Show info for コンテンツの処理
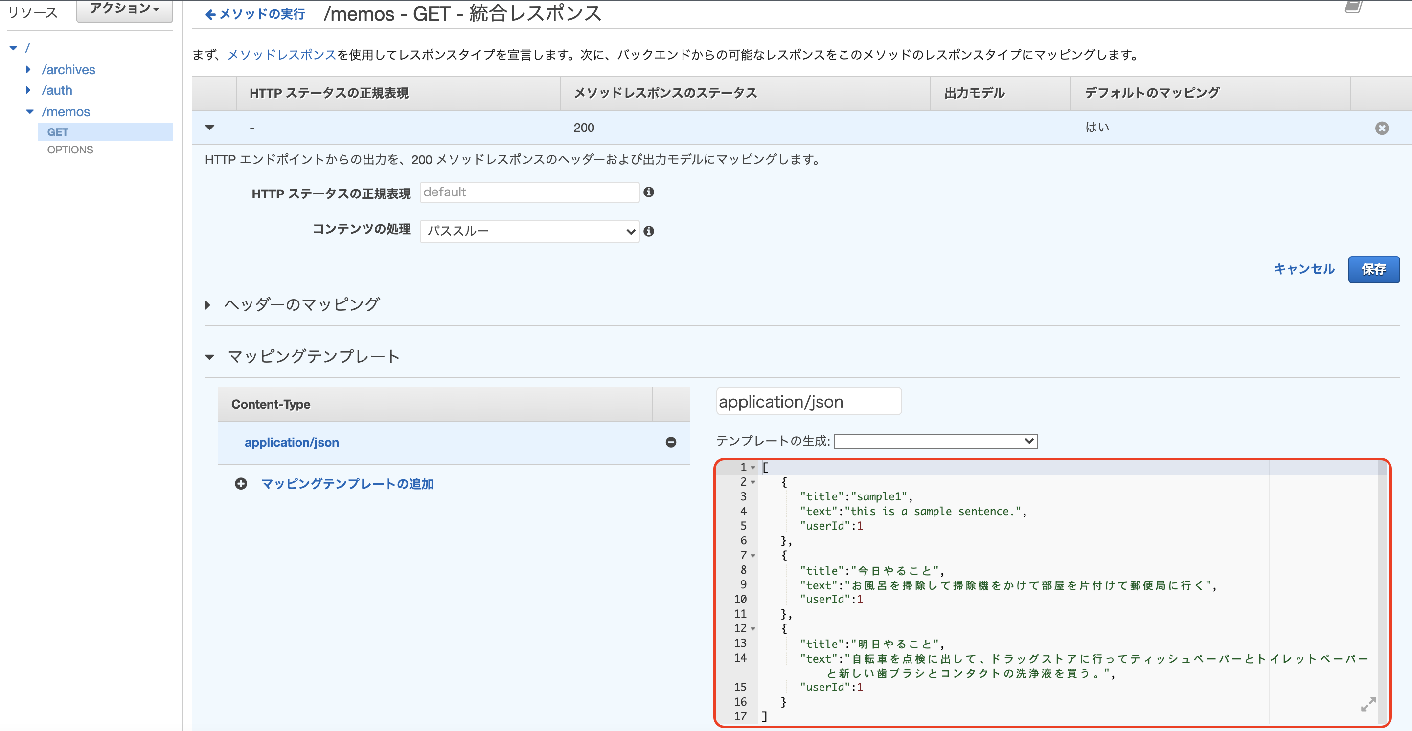The height and width of the screenshot is (731, 1412). [x=648, y=231]
